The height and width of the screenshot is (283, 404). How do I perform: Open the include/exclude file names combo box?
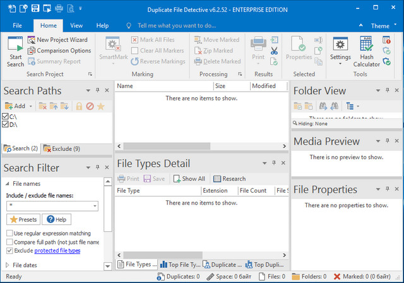pyautogui.click(x=95, y=206)
